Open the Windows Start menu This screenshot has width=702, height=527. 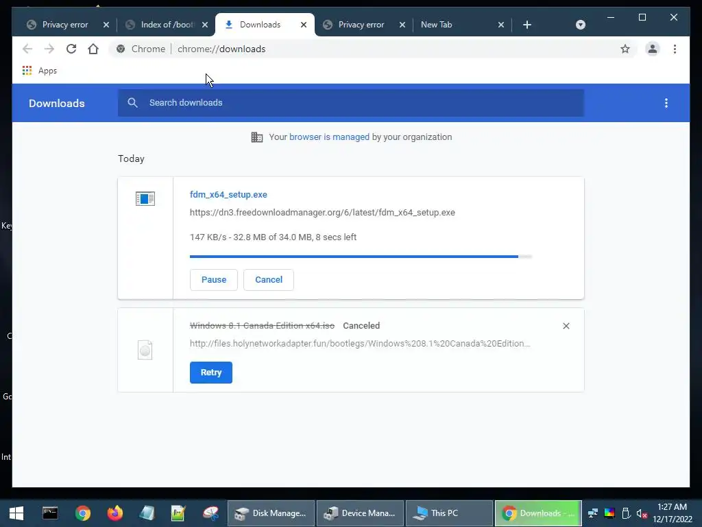pyautogui.click(x=16, y=513)
